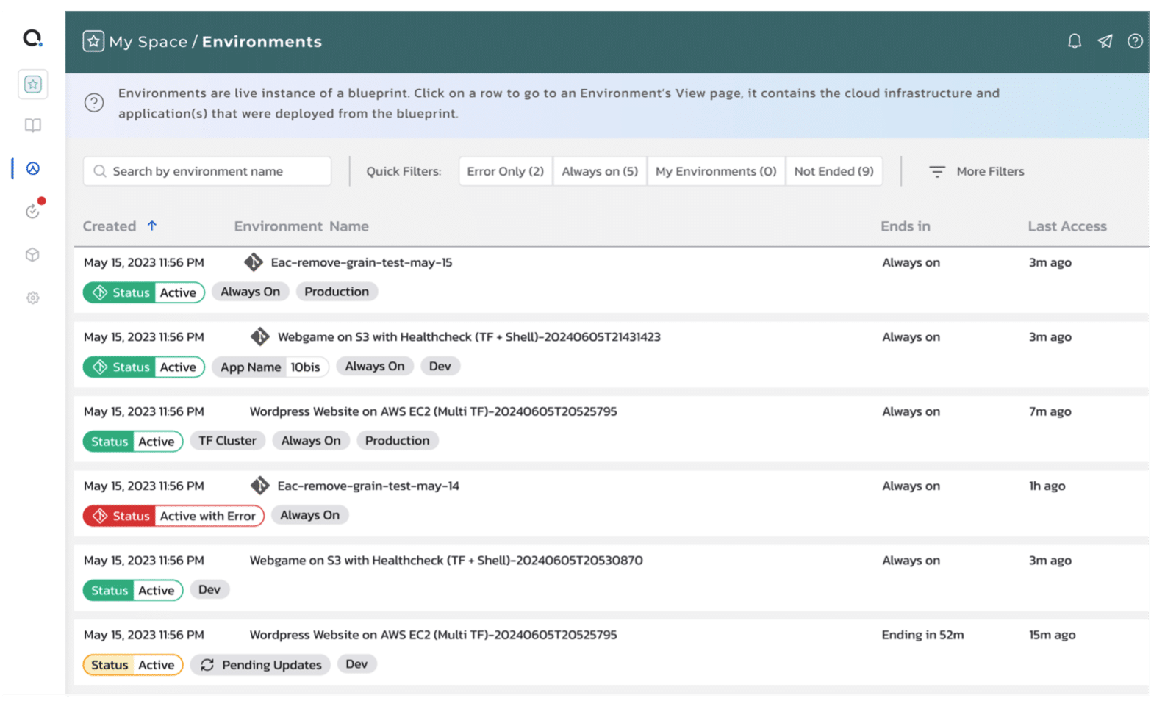The width and height of the screenshot is (1165, 709).
Task: Click the Pending Updates tag
Action: point(261,665)
